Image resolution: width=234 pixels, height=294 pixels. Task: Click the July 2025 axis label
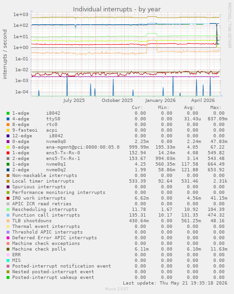pyautogui.click(x=74, y=101)
